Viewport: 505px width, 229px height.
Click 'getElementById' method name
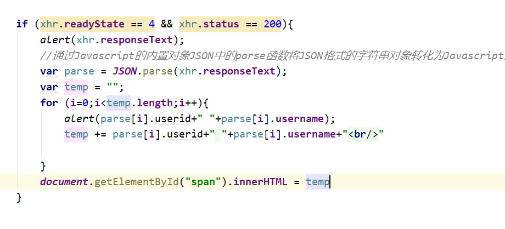coord(137,182)
